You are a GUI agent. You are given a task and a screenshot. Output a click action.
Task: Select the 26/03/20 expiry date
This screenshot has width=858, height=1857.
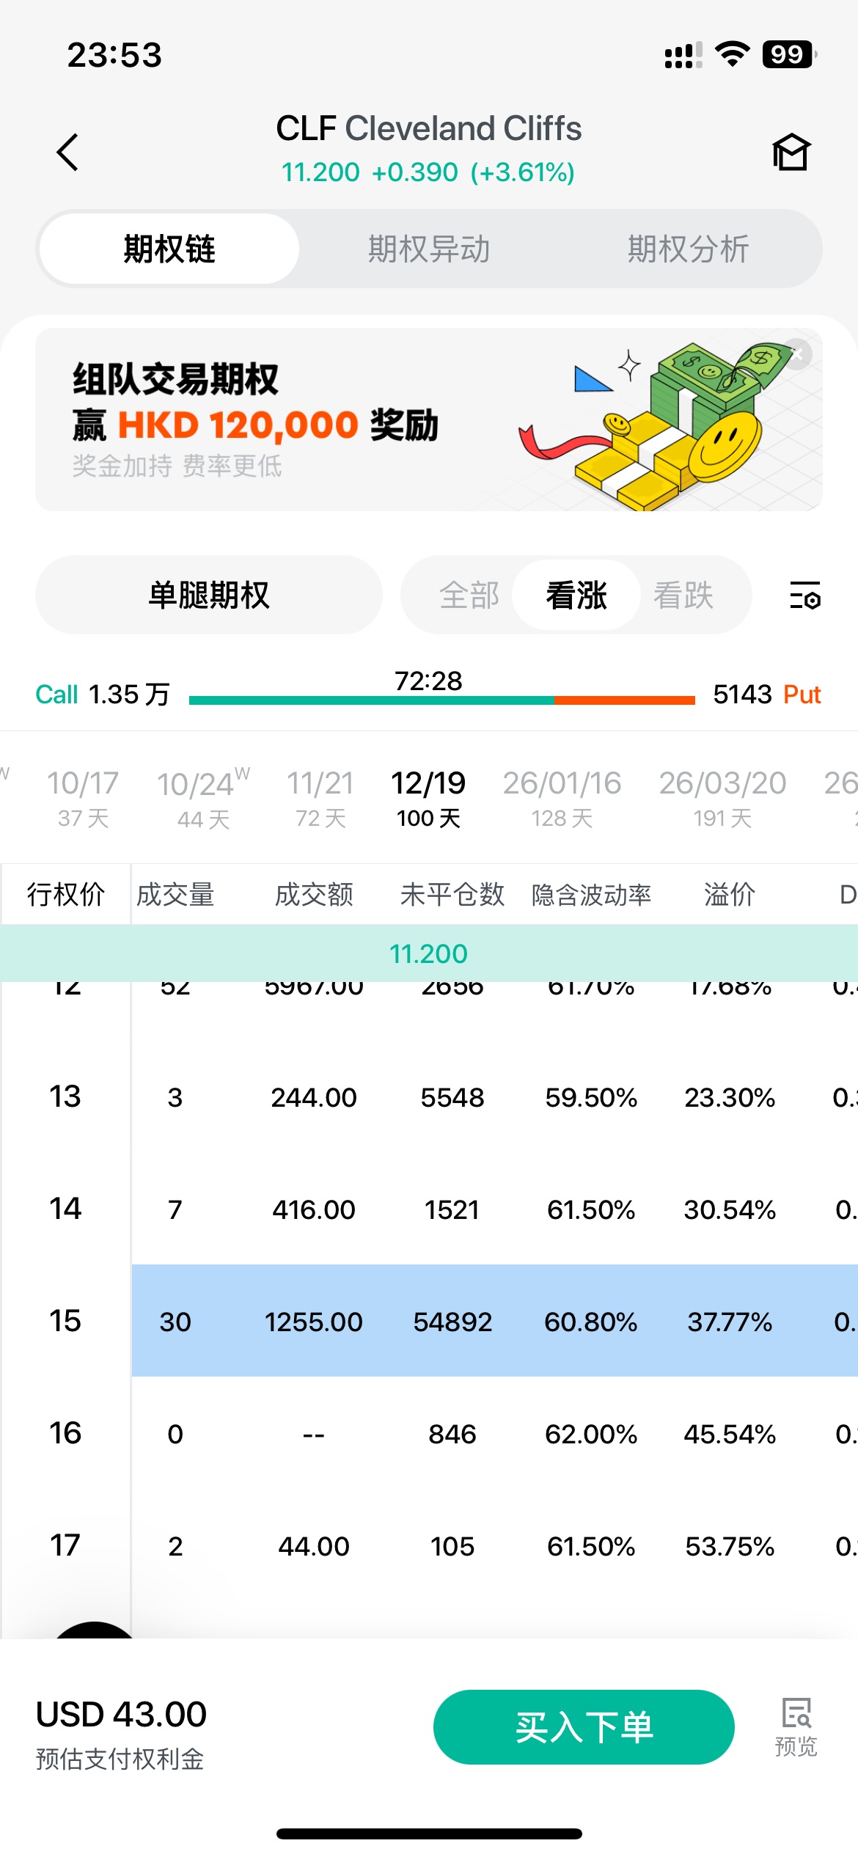(x=722, y=798)
